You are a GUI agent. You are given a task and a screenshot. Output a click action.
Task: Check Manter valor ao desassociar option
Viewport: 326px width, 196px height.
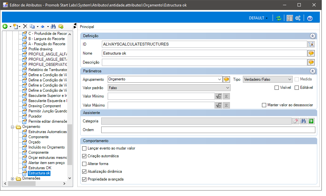[264, 105]
